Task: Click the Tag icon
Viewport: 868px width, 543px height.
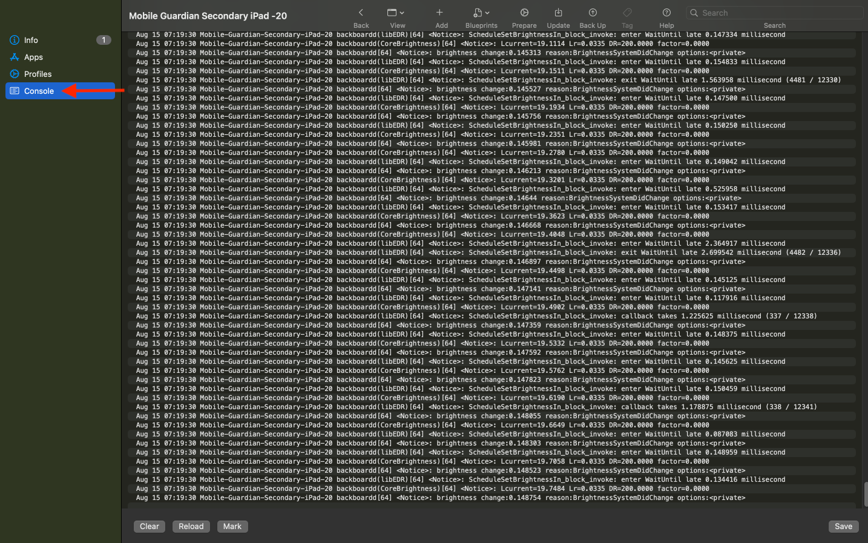Action: (x=627, y=13)
